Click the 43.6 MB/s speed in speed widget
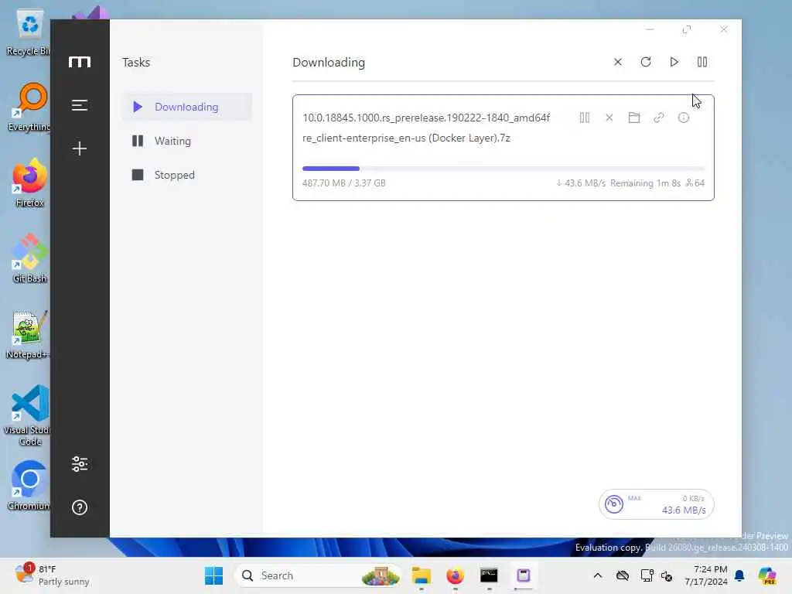792x594 pixels. 684,510
